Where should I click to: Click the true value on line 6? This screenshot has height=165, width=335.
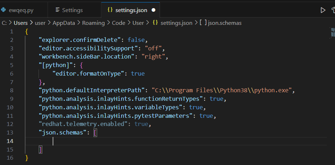pyautogui.click(x=138, y=73)
